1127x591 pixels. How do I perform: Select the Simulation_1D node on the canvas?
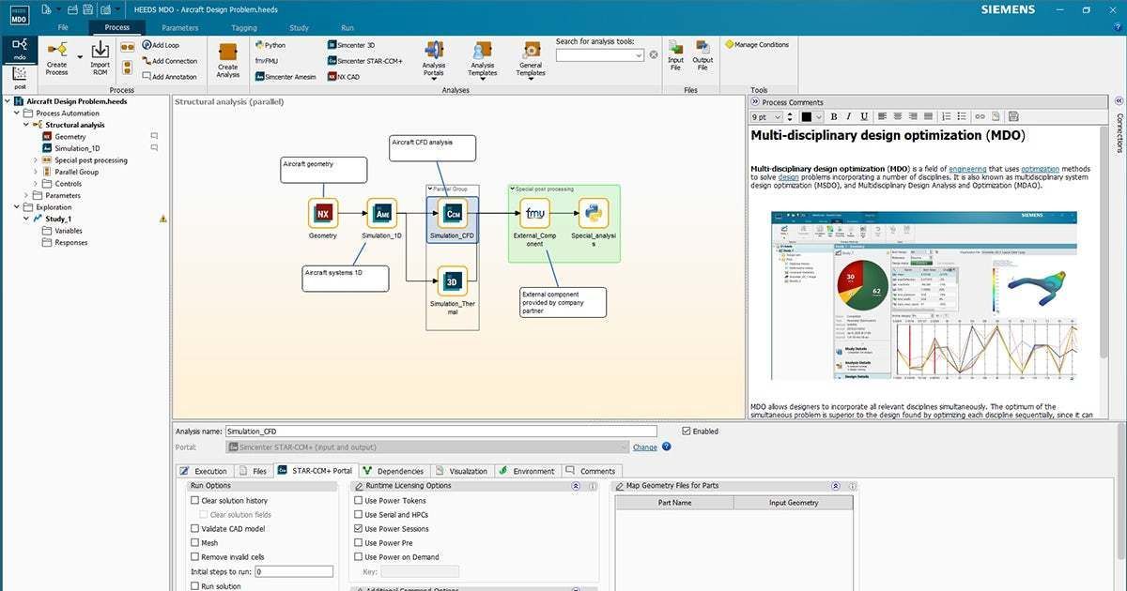coord(382,213)
